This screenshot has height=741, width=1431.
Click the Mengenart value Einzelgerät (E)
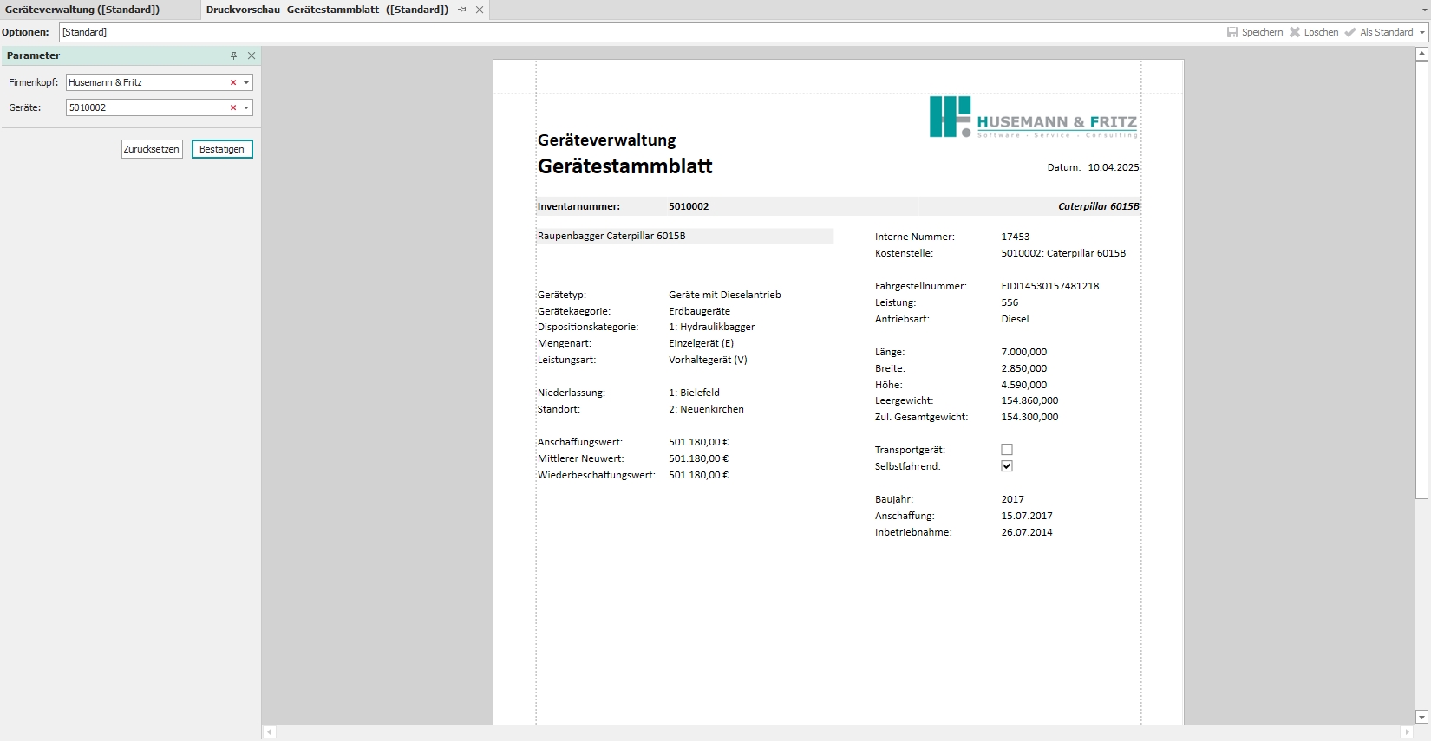tap(701, 343)
